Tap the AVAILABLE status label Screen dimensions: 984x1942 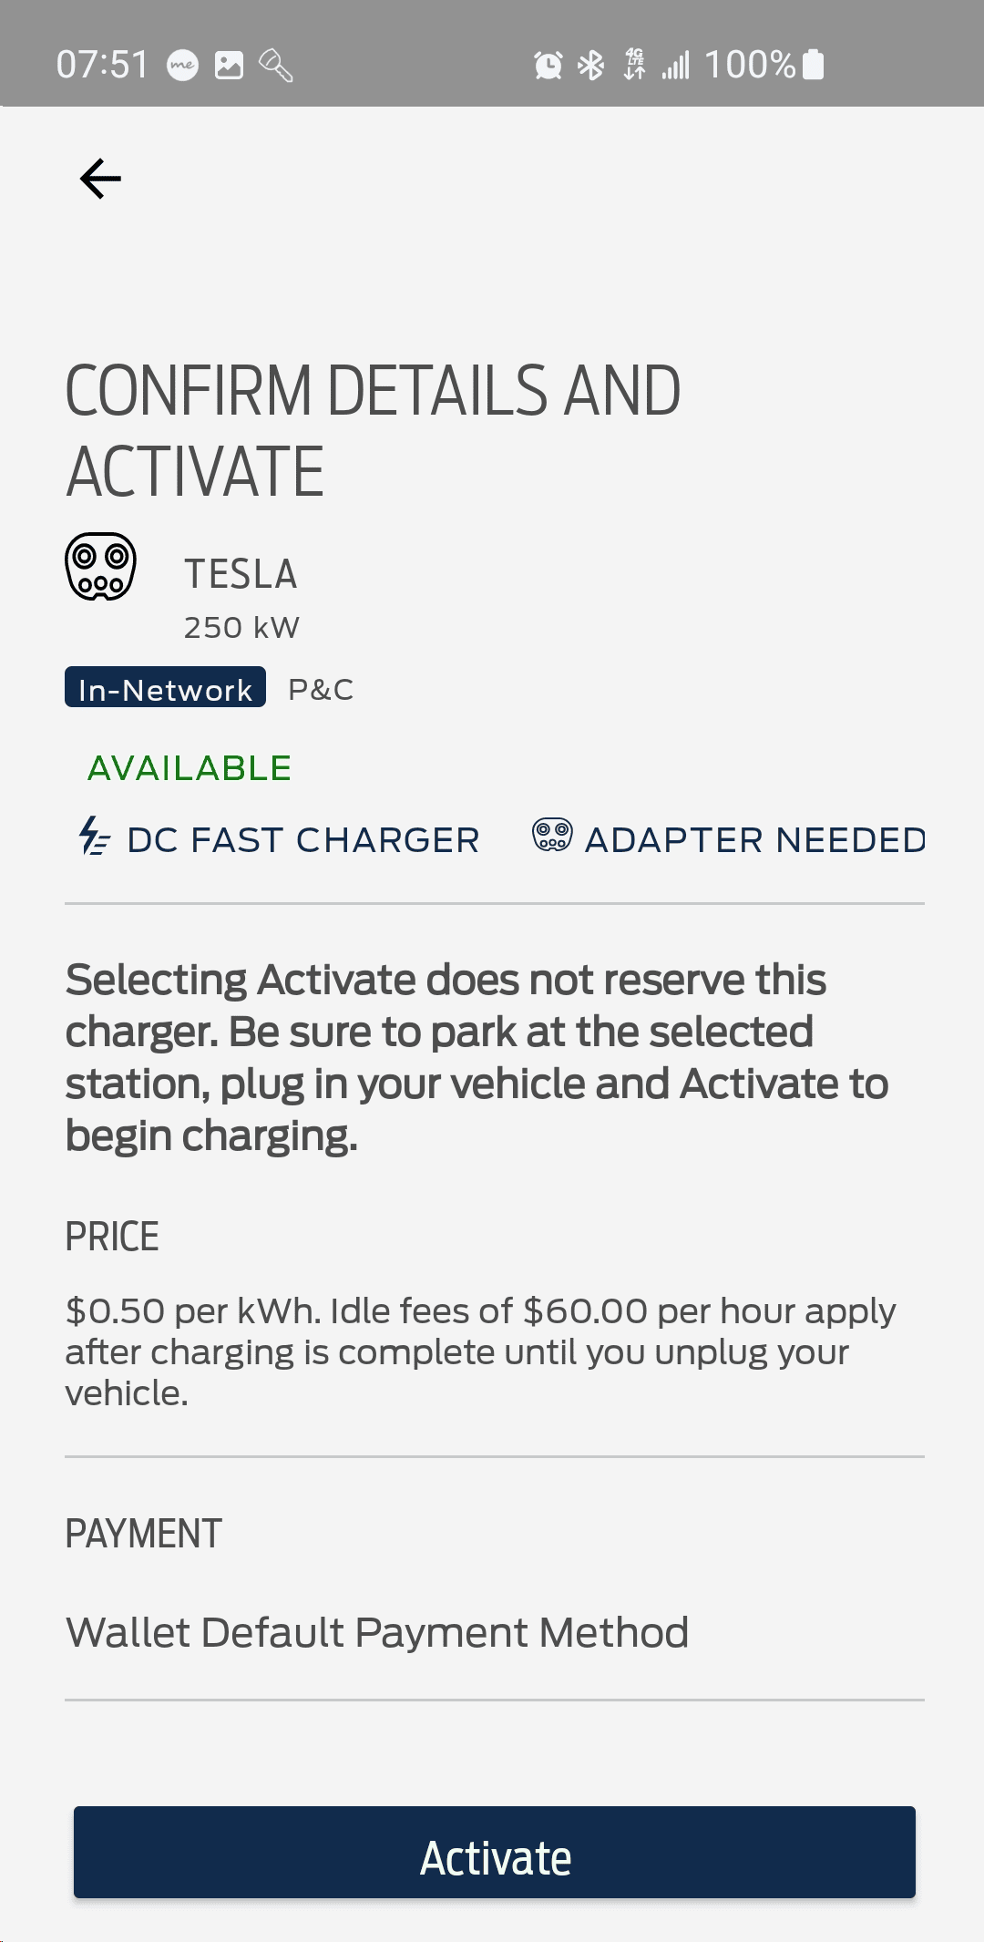pyautogui.click(x=190, y=768)
